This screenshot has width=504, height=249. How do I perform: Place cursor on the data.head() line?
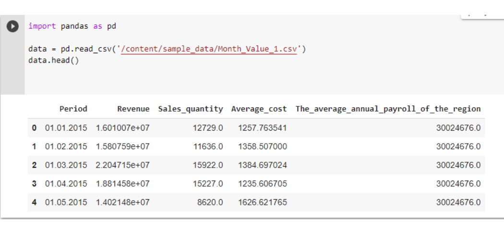[53, 60]
